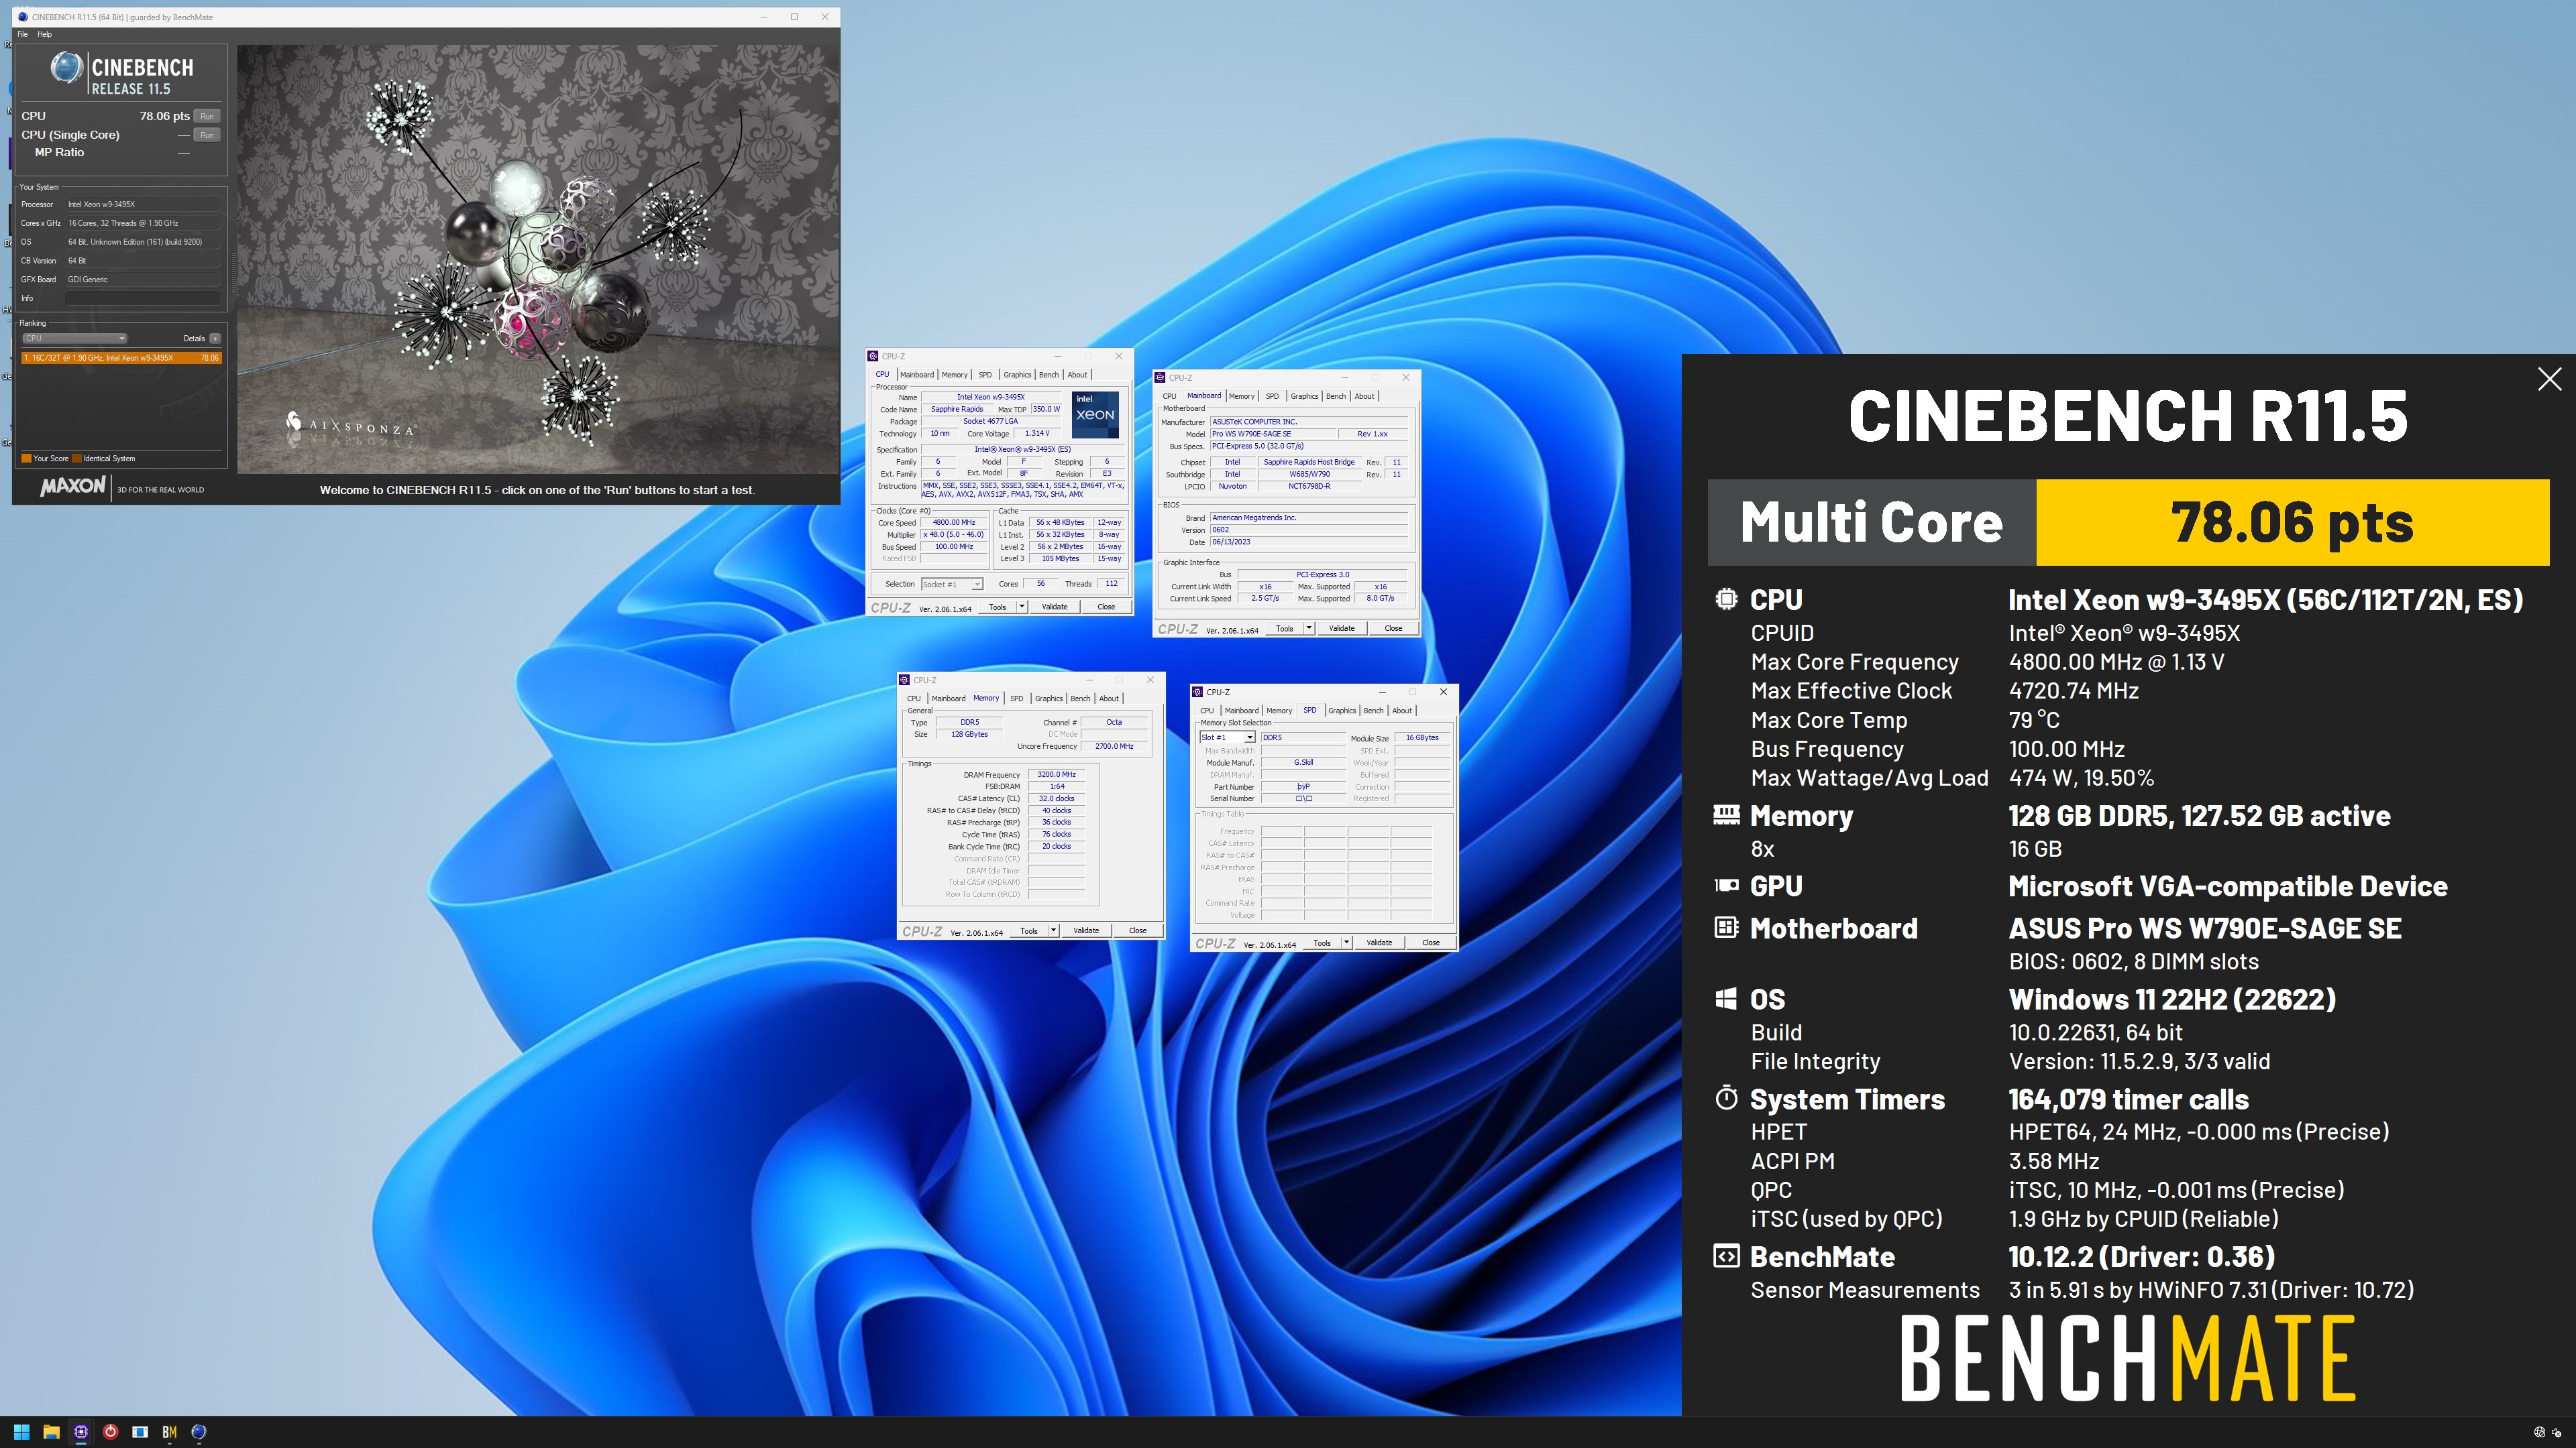2576x1448 pixels.
Task: Select the Memory tab in the SPD window
Action: pyautogui.click(x=1279, y=711)
